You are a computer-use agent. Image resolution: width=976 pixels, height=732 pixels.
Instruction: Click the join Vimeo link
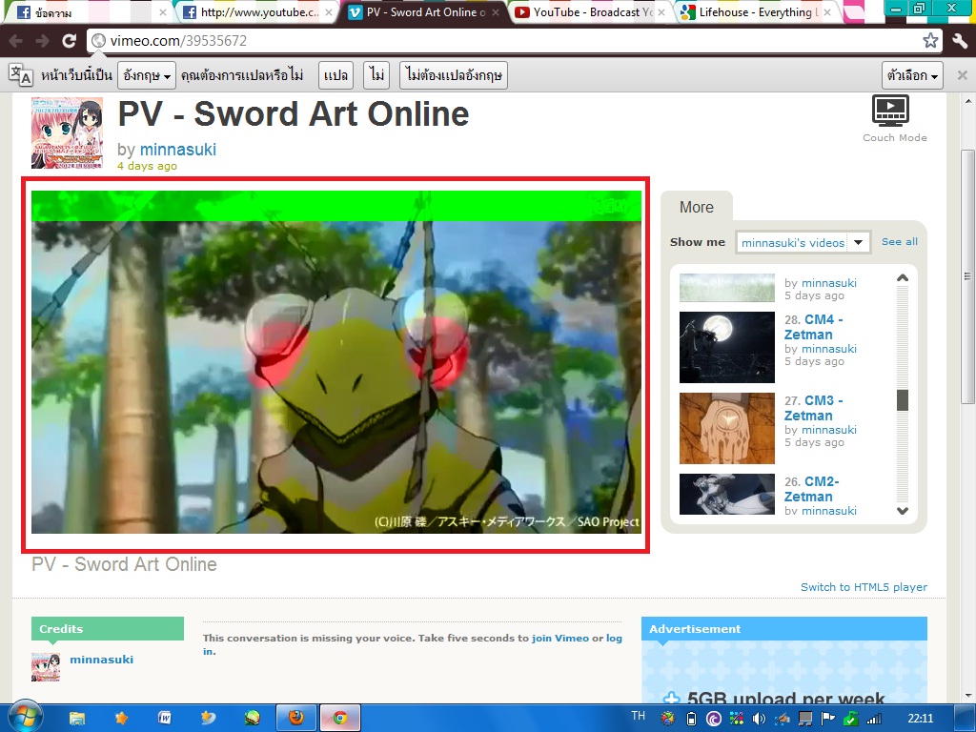pyautogui.click(x=560, y=638)
